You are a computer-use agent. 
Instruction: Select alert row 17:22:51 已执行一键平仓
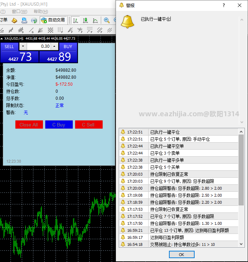[179, 132]
